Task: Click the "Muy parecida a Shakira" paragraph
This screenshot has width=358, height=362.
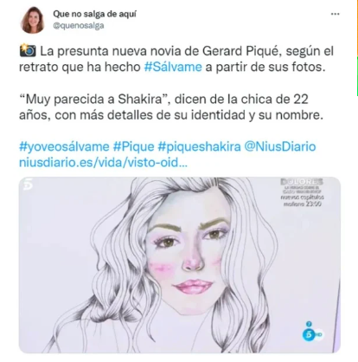Action: coord(169,107)
